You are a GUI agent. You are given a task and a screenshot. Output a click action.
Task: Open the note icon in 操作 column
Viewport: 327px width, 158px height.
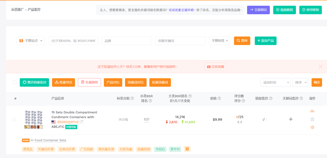click(x=312, y=119)
